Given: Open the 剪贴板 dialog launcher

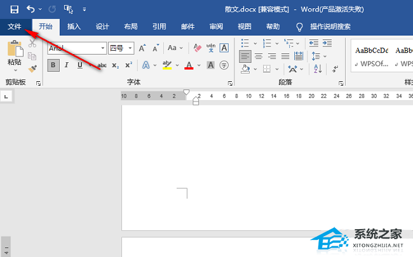Looking at the screenshot, I should coord(39,83).
